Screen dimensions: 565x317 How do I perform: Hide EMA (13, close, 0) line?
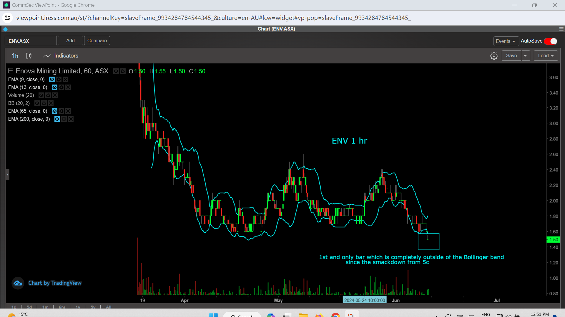coord(54,87)
